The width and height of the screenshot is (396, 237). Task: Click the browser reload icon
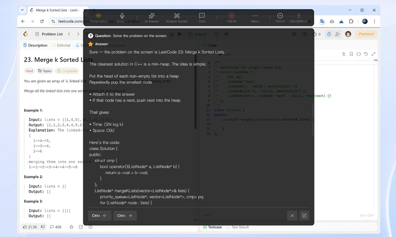[x=42, y=21]
